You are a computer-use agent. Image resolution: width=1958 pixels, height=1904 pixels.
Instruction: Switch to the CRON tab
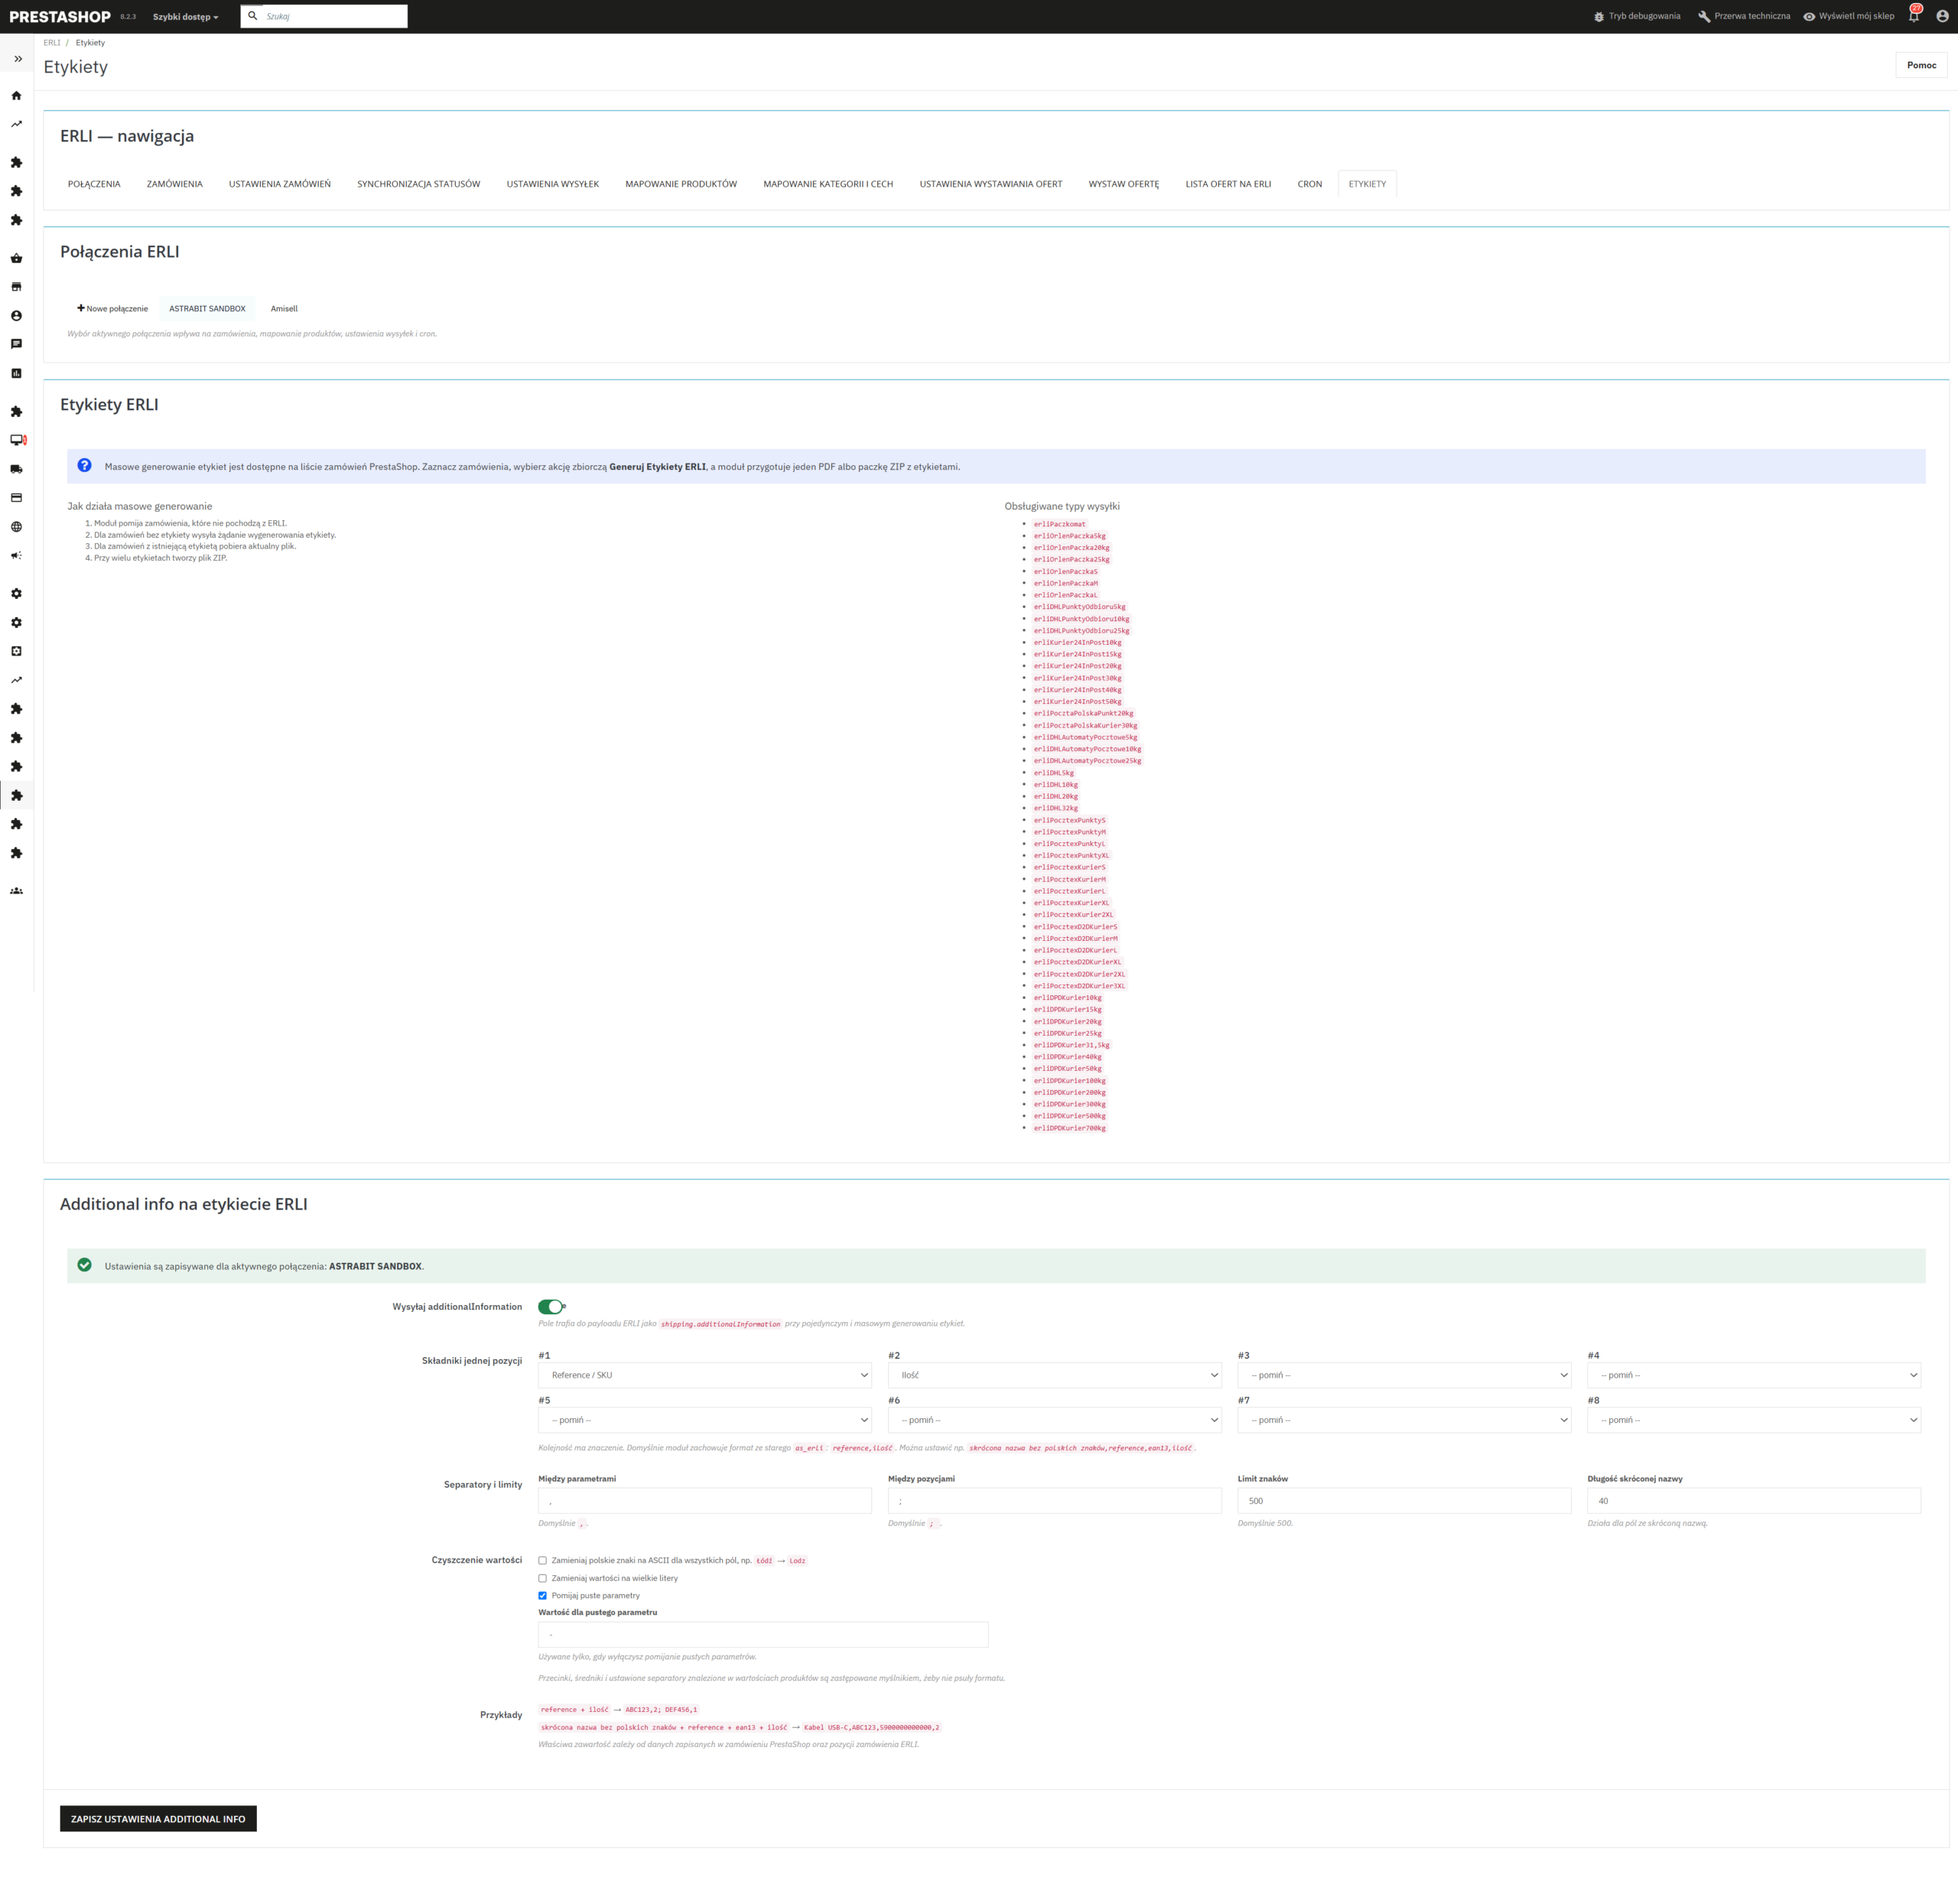click(x=1310, y=184)
